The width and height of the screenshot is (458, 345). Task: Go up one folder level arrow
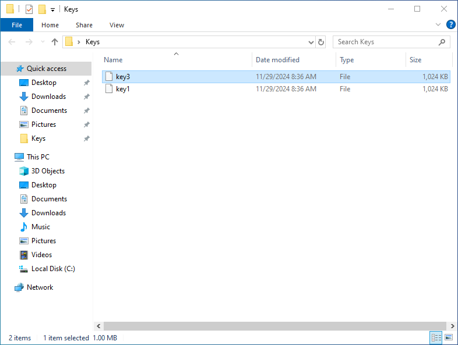click(x=55, y=42)
